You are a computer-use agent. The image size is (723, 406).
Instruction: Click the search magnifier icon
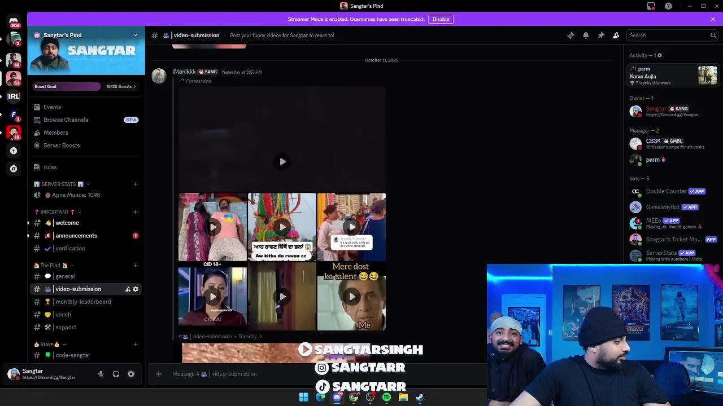pyautogui.click(x=713, y=35)
